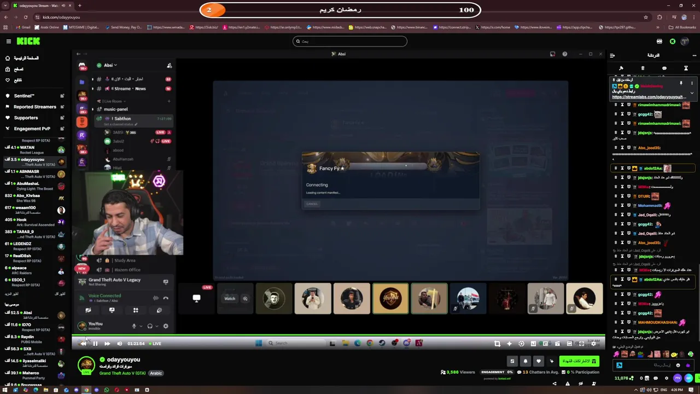The height and width of the screenshot is (394, 700).
Task: Click the clip crop icon in player
Action: pos(497,344)
